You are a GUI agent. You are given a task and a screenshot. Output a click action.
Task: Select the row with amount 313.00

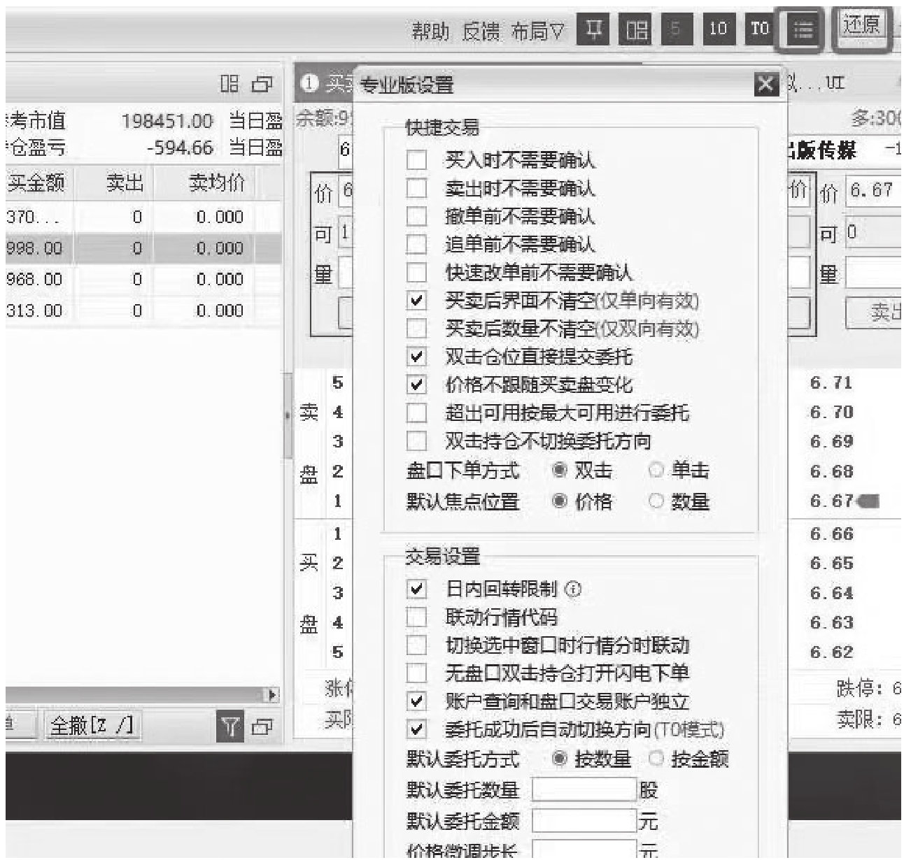click(143, 310)
